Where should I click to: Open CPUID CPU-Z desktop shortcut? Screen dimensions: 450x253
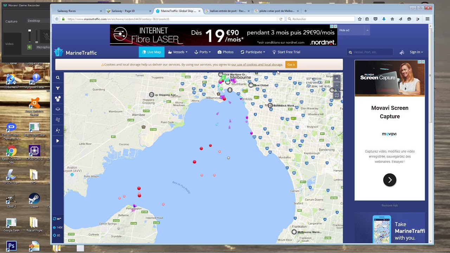pos(34,154)
